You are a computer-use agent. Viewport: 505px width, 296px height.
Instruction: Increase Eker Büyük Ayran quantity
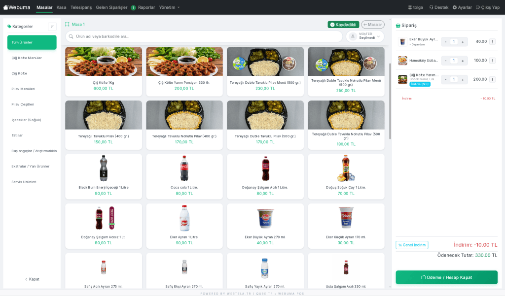(x=463, y=42)
